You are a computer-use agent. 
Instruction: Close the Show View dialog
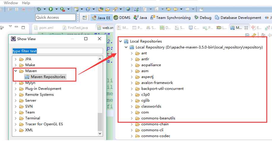(x=99, y=39)
